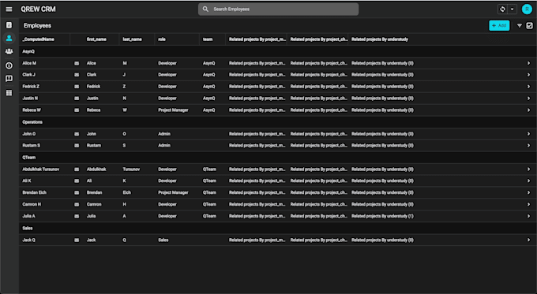Image resolution: width=537 pixels, height=294 pixels.
Task: Expand Brendan Eich row chevron
Action: click(x=528, y=192)
